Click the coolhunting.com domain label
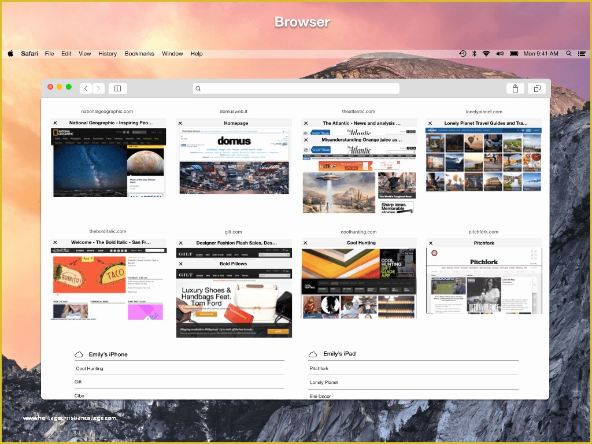The height and width of the screenshot is (444, 592). (x=358, y=232)
